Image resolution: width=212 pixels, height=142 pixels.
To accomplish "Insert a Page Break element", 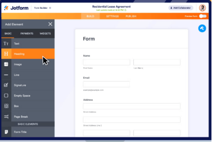I will tap(6, 117).
